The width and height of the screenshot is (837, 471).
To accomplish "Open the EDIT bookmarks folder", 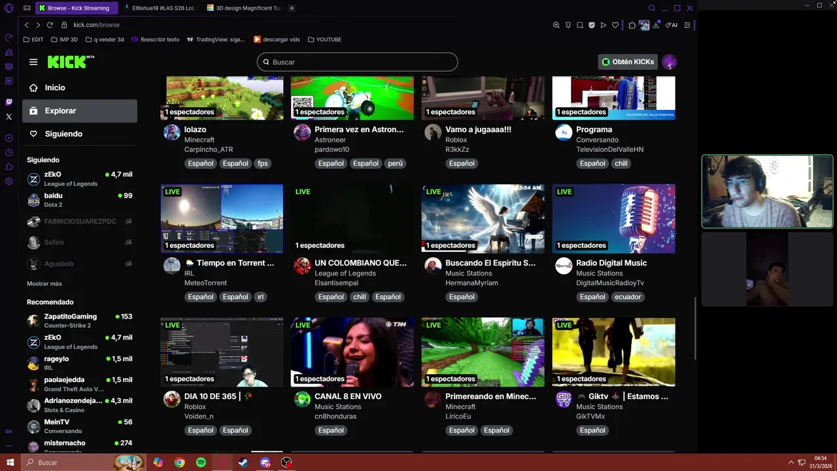I will (x=33, y=39).
